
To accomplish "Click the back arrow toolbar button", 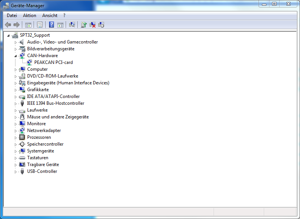I will [8, 25].
